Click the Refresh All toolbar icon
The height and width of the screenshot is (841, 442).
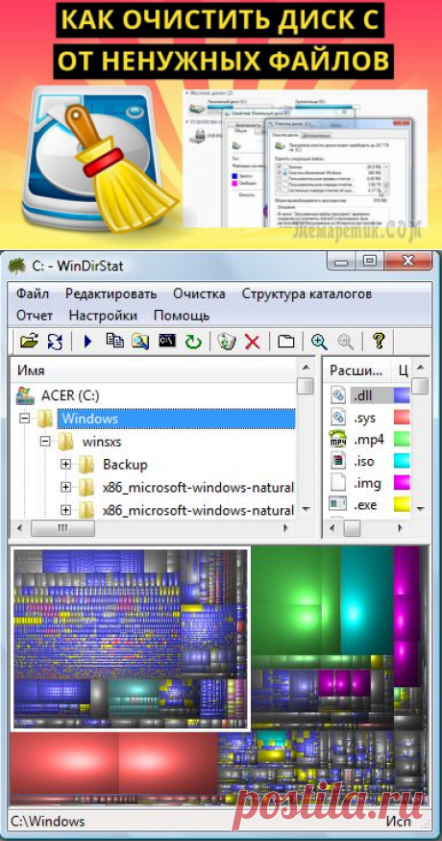55,341
